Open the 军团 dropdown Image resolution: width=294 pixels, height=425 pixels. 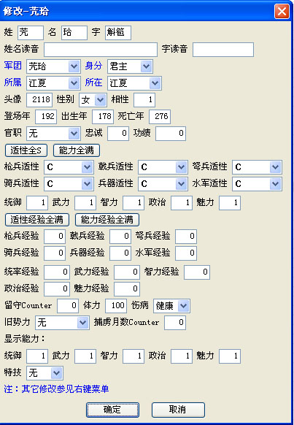tap(53, 66)
